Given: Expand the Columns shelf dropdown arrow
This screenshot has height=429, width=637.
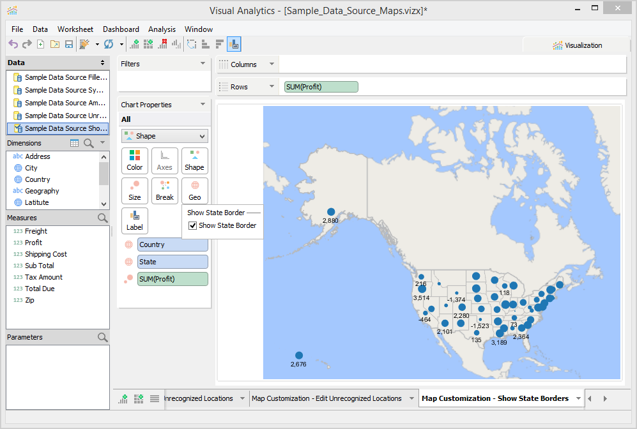Looking at the screenshot, I should (x=272, y=64).
